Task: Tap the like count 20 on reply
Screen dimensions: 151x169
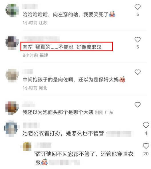Action: click(146, 154)
